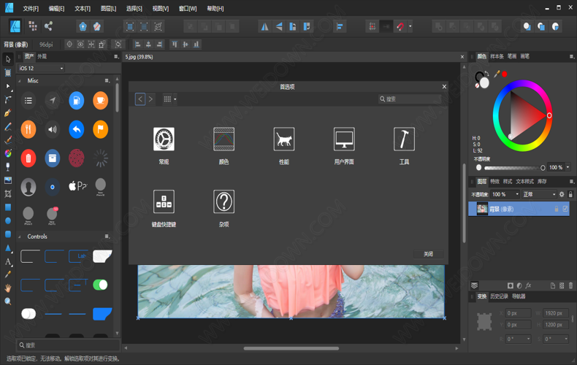The height and width of the screenshot is (365, 577).
Task: Open the layer opacity 100 % dropdown
Action: point(516,194)
